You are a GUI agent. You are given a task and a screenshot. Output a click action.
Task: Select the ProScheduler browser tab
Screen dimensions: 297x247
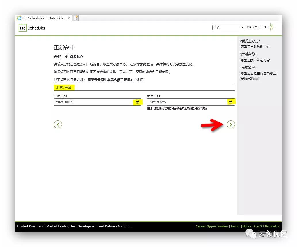[43, 18]
